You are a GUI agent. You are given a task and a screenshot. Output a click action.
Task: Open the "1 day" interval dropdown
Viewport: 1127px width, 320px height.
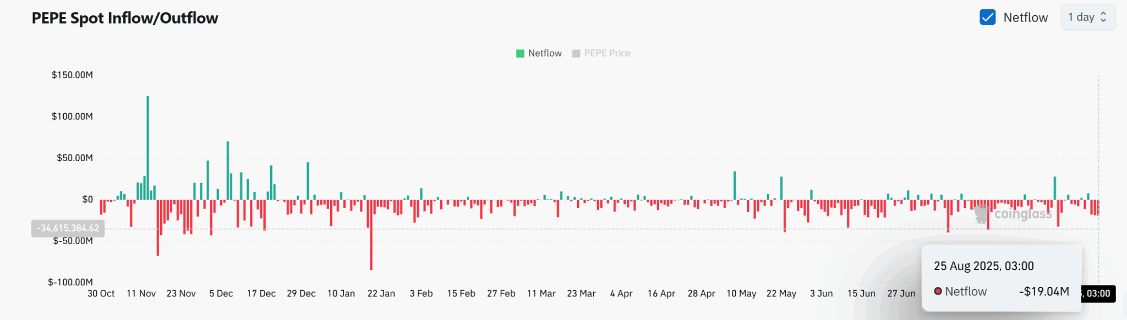pyautogui.click(x=1087, y=18)
